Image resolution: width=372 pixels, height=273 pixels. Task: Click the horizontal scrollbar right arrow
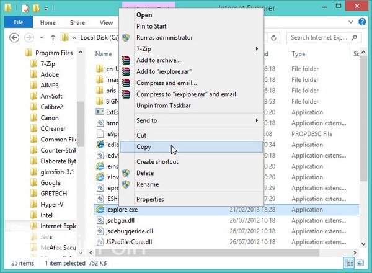(355, 253)
